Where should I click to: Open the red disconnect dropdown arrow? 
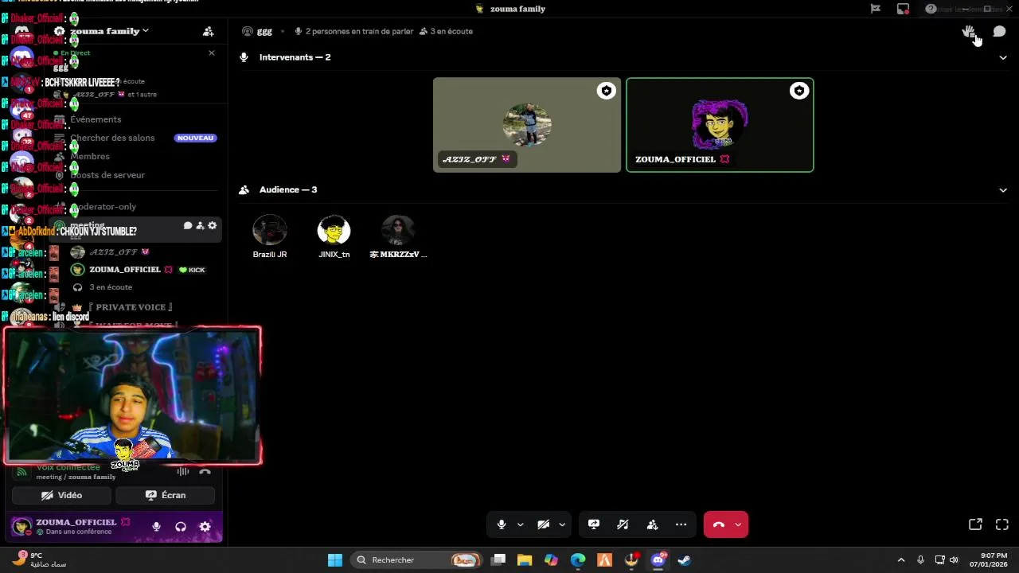click(x=738, y=524)
